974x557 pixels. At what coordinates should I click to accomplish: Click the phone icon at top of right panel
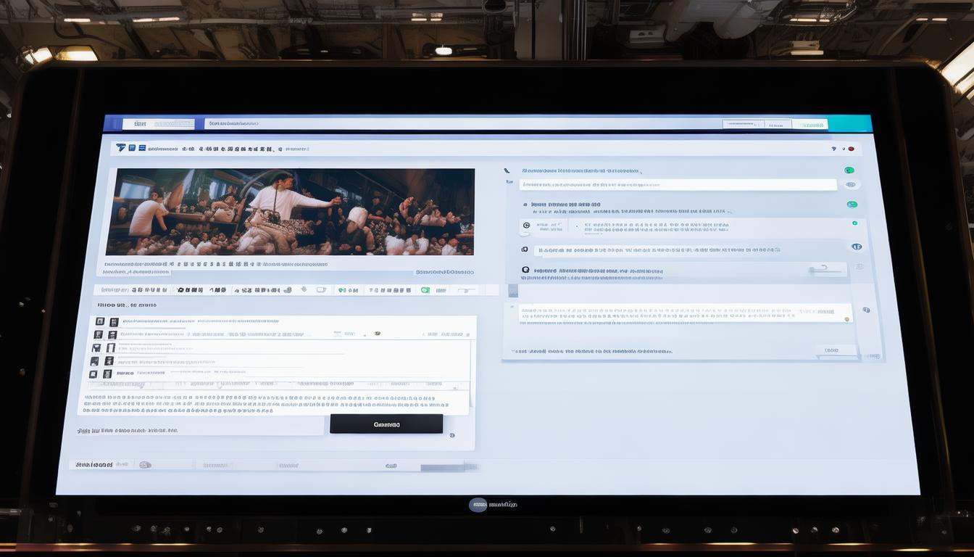[x=507, y=171]
